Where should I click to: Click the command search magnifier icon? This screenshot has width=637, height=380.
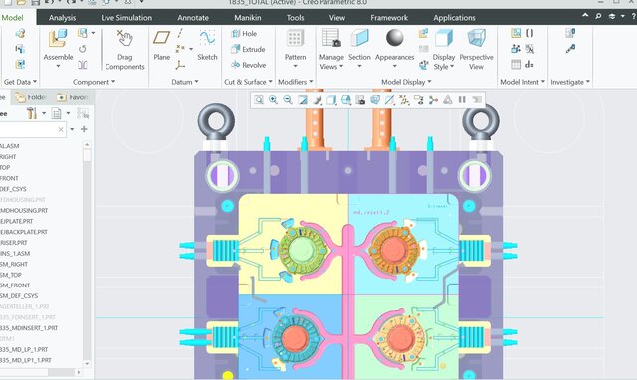click(598, 16)
